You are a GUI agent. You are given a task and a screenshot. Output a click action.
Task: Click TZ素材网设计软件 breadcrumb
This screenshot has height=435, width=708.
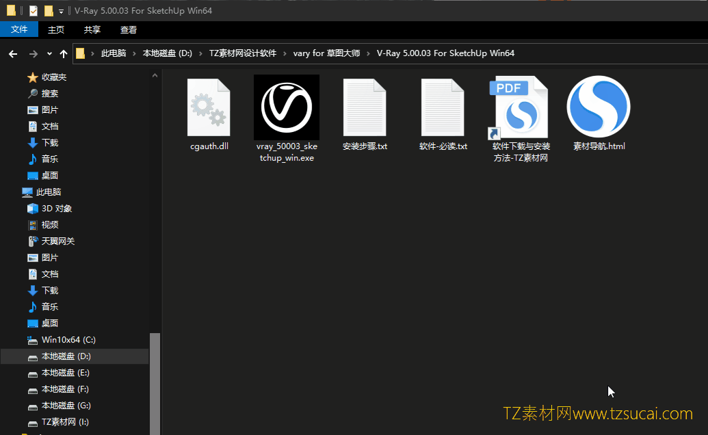[243, 53]
